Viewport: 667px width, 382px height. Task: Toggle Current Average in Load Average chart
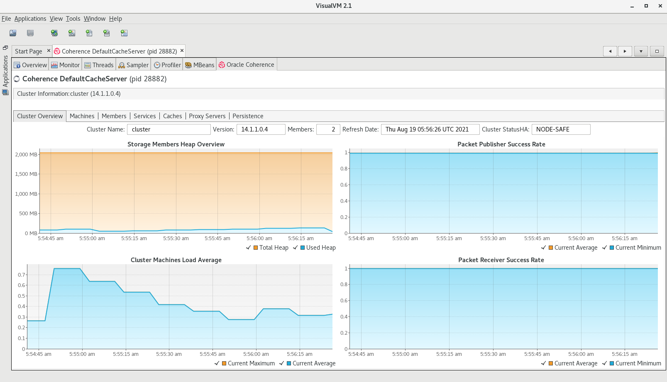click(x=282, y=363)
